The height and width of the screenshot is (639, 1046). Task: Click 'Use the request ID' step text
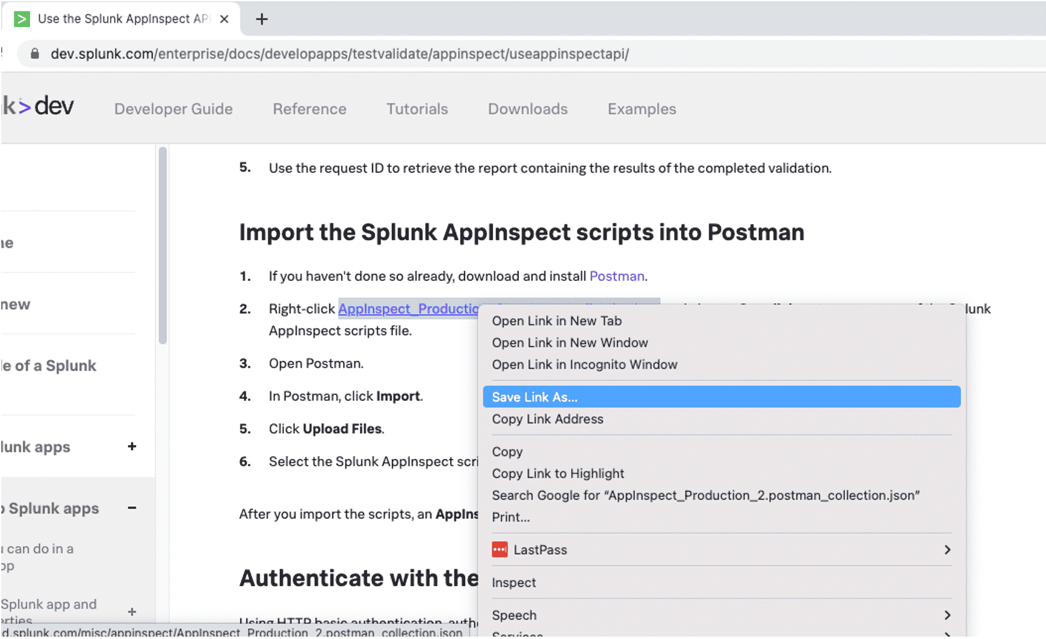pyautogui.click(x=550, y=168)
